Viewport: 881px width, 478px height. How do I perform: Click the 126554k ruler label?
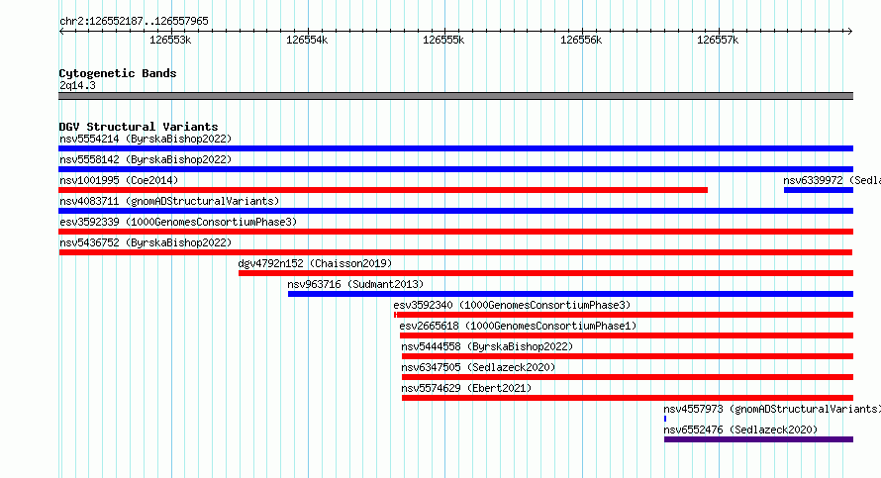[x=307, y=40]
